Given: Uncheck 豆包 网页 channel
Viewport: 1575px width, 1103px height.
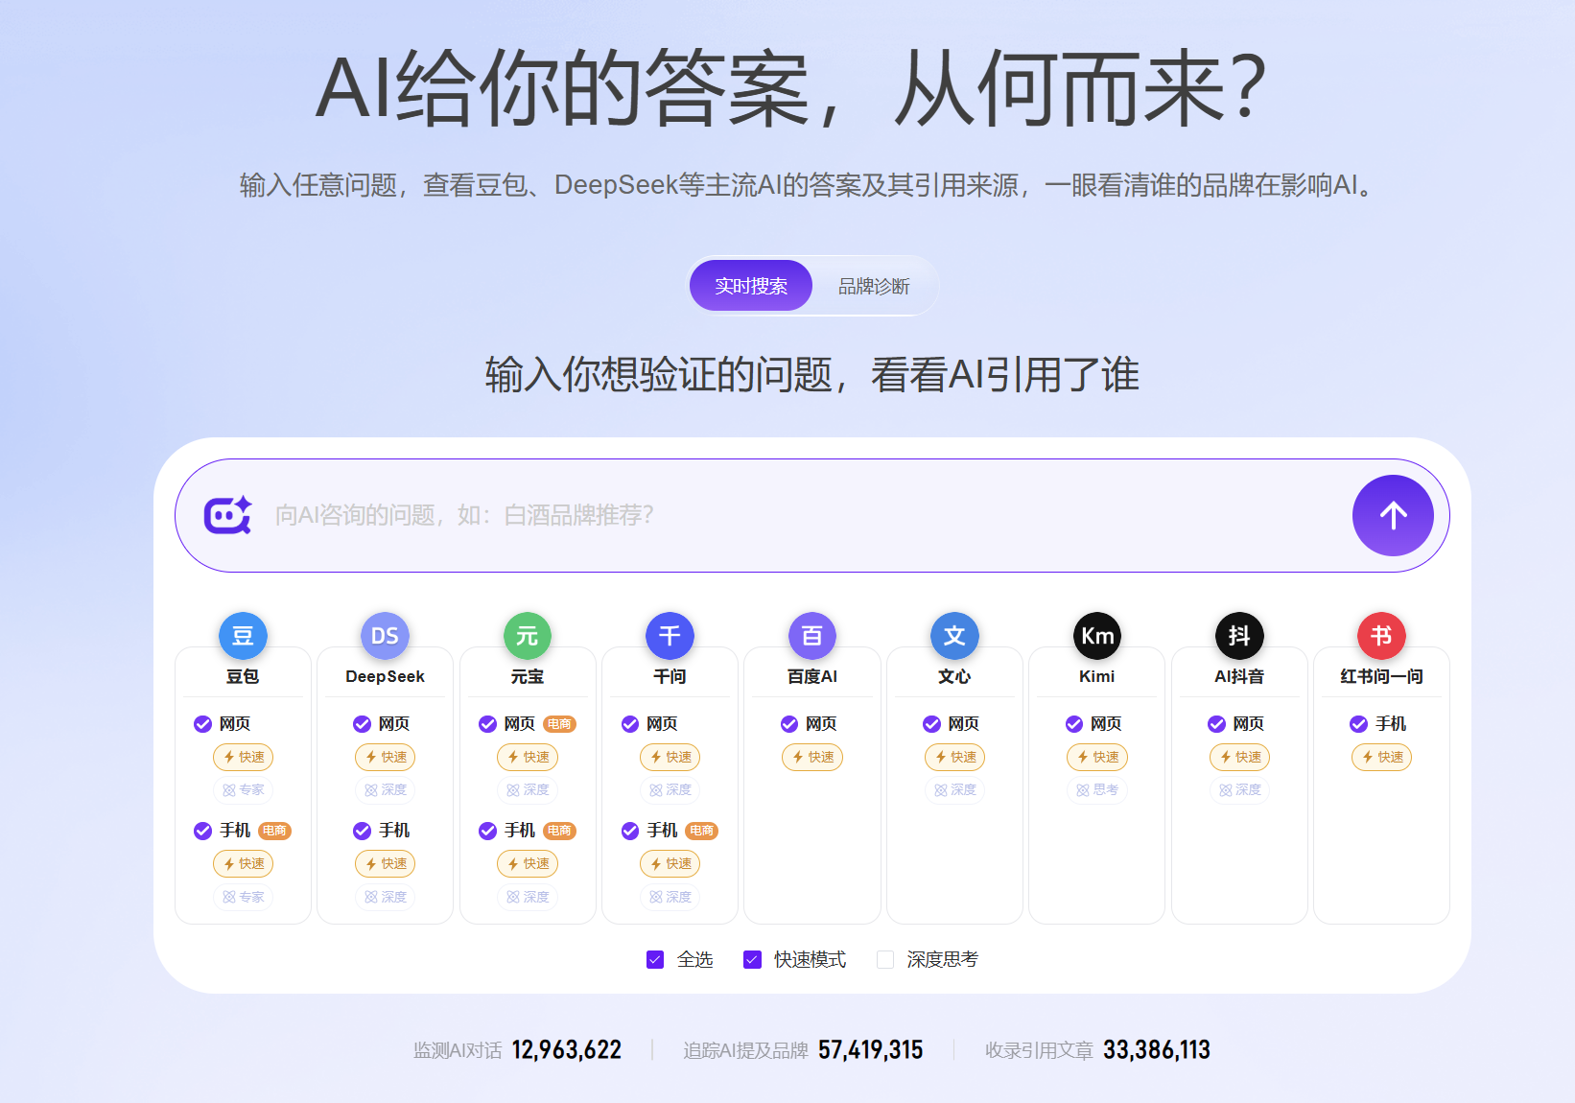Looking at the screenshot, I should click(x=202, y=724).
